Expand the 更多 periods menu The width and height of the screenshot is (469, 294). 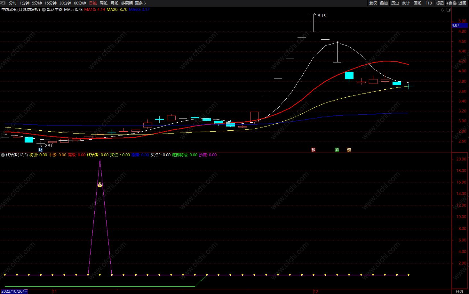140,3
